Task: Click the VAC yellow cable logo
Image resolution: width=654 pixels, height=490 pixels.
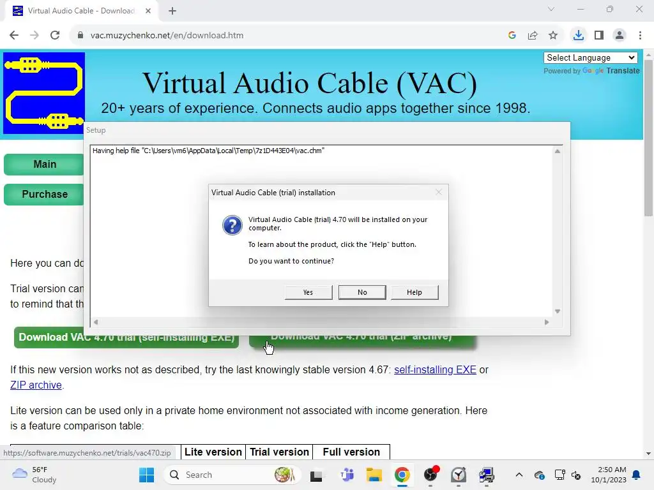Action: [44, 93]
